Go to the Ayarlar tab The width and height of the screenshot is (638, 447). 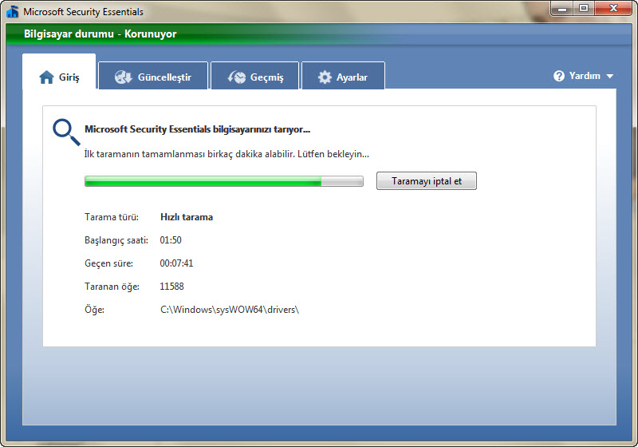click(x=343, y=76)
